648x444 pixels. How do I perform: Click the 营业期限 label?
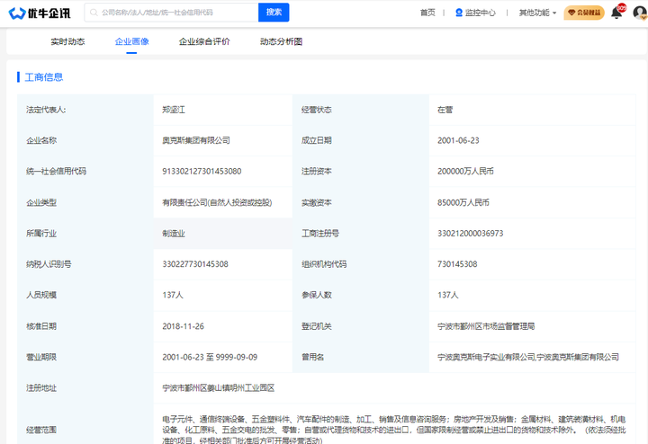coord(41,357)
